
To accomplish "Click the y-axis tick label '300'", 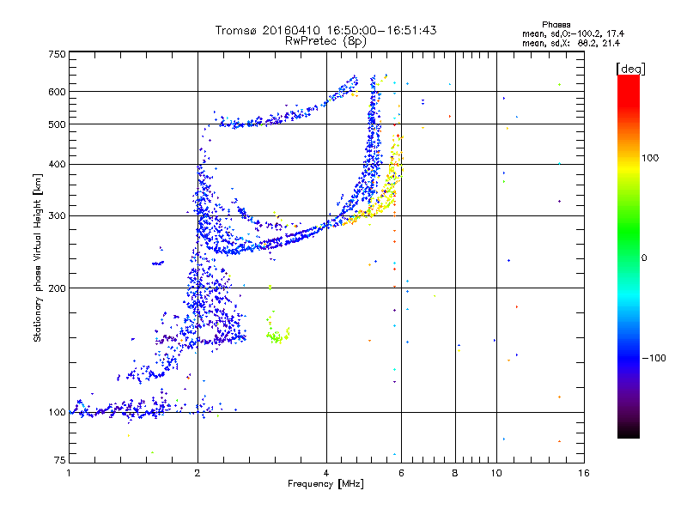I will coord(58,216).
